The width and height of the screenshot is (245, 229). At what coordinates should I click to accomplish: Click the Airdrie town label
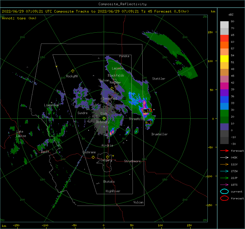[x=107, y=145]
